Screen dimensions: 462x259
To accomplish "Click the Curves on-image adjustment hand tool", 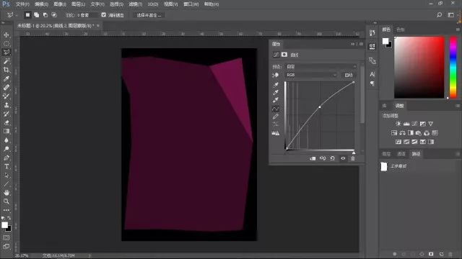I will pyautogui.click(x=276, y=75).
